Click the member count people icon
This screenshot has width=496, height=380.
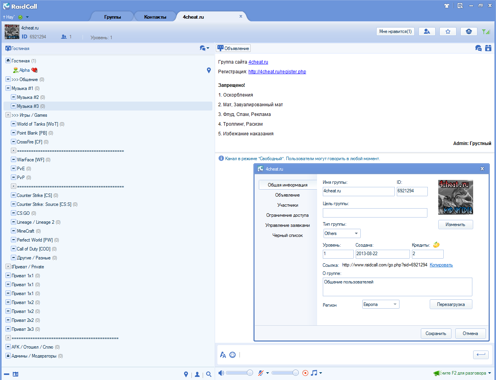pyautogui.click(x=64, y=37)
